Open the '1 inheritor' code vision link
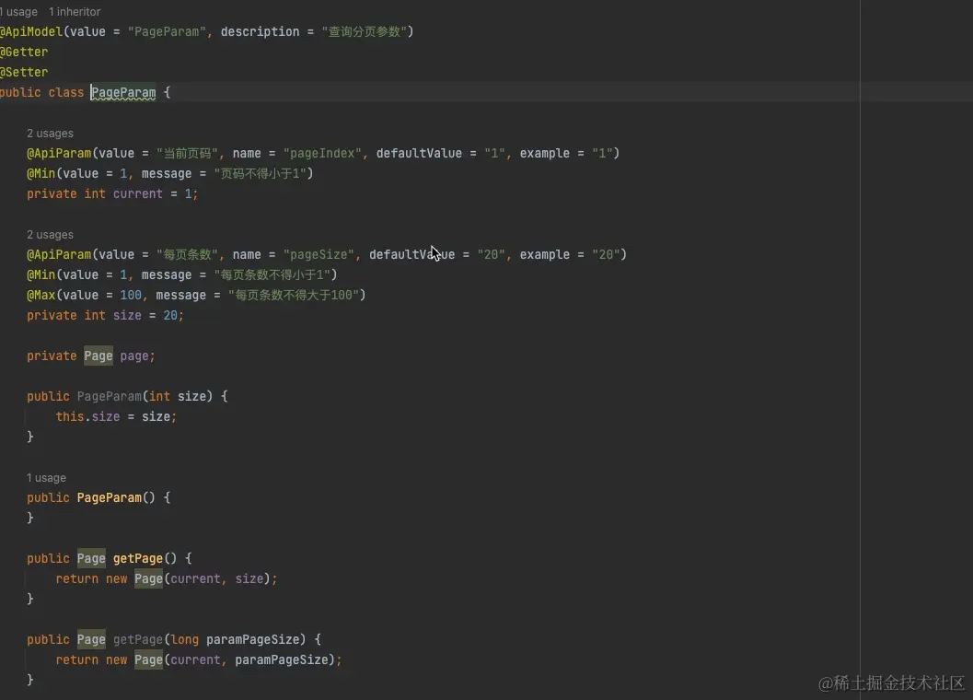 pyautogui.click(x=75, y=12)
